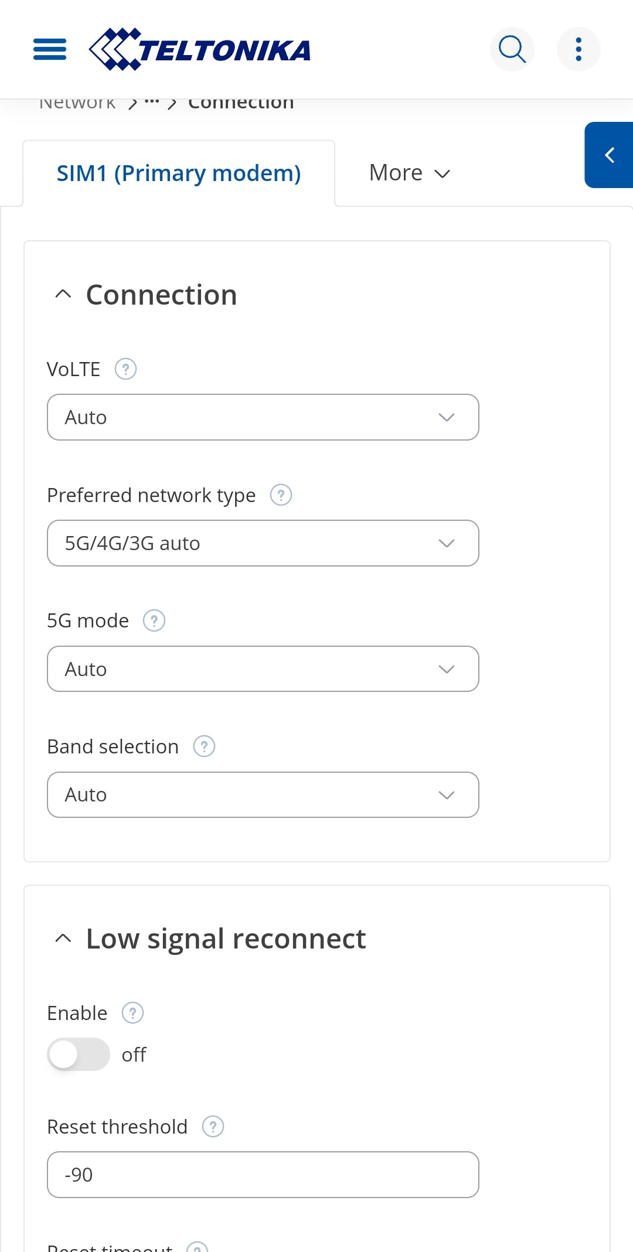633x1252 pixels.
Task: Show help for Band selection
Action: (204, 746)
